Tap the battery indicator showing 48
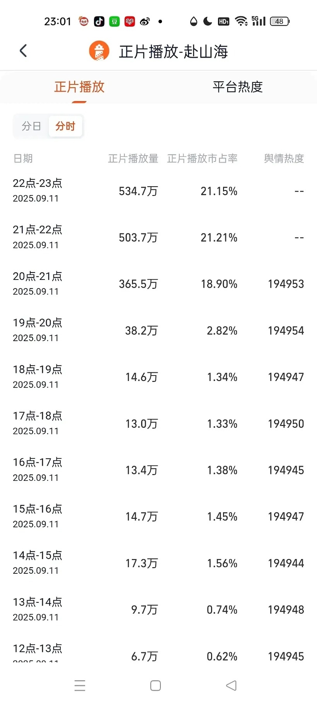Image resolution: width=317 pixels, height=705 pixels. tap(280, 21)
